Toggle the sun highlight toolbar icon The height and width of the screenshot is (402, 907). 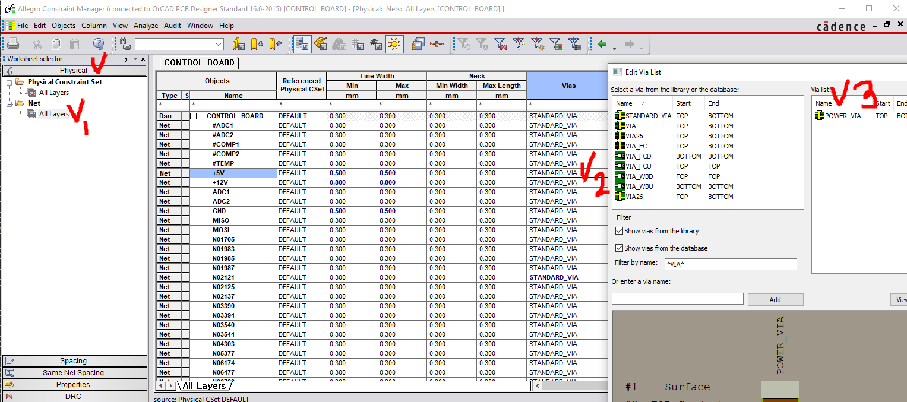click(x=394, y=44)
